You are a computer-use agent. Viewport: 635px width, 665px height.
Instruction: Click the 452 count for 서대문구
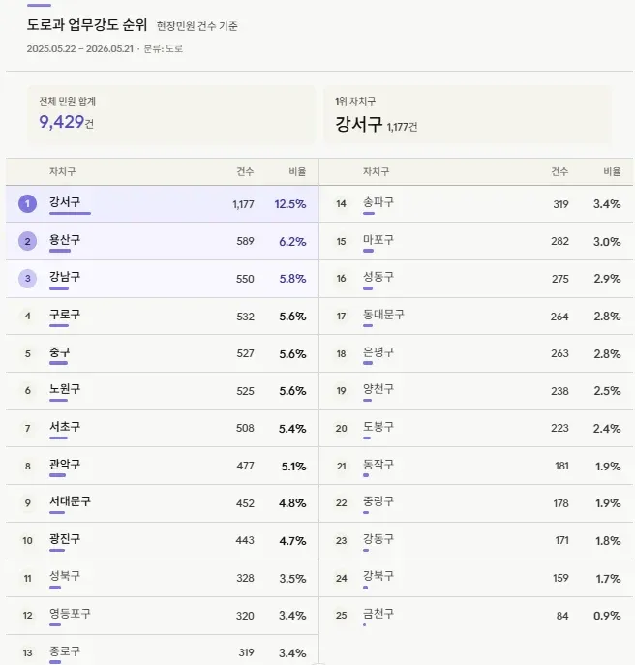(x=245, y=503)
